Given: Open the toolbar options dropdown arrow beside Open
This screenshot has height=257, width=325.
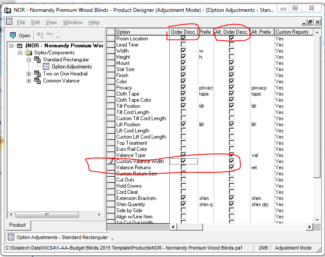Looking at the screenshot, I should tap(57, 37).
